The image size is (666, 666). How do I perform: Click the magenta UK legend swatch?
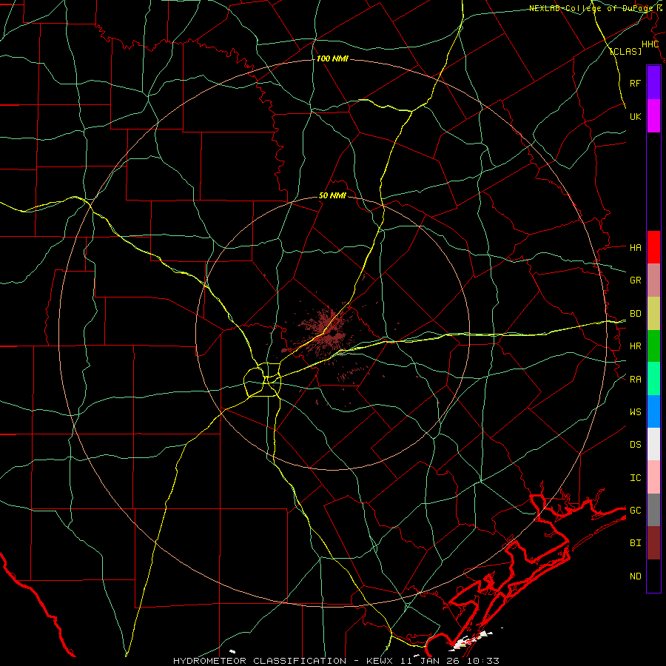pos(653,116)
